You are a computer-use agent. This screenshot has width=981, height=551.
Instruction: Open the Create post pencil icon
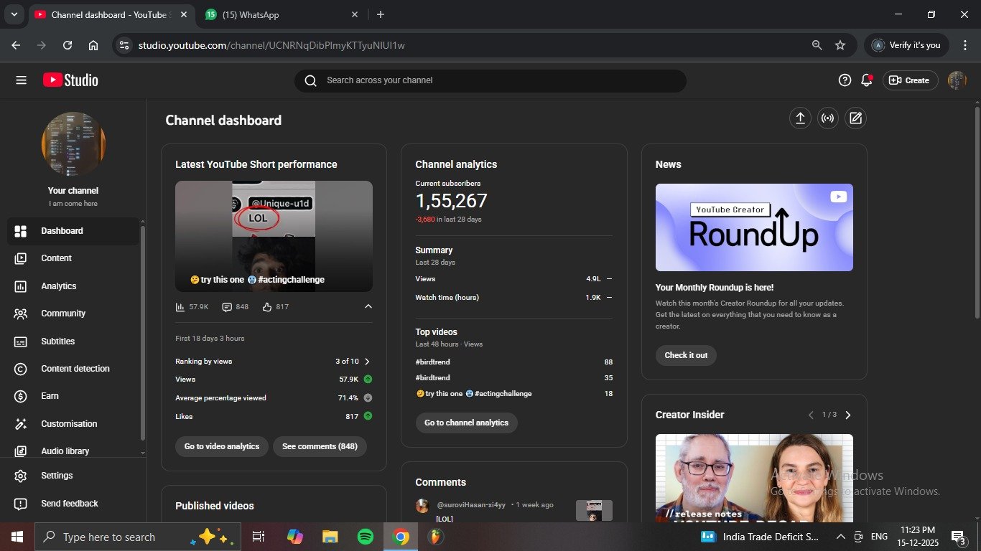(855, 118)
